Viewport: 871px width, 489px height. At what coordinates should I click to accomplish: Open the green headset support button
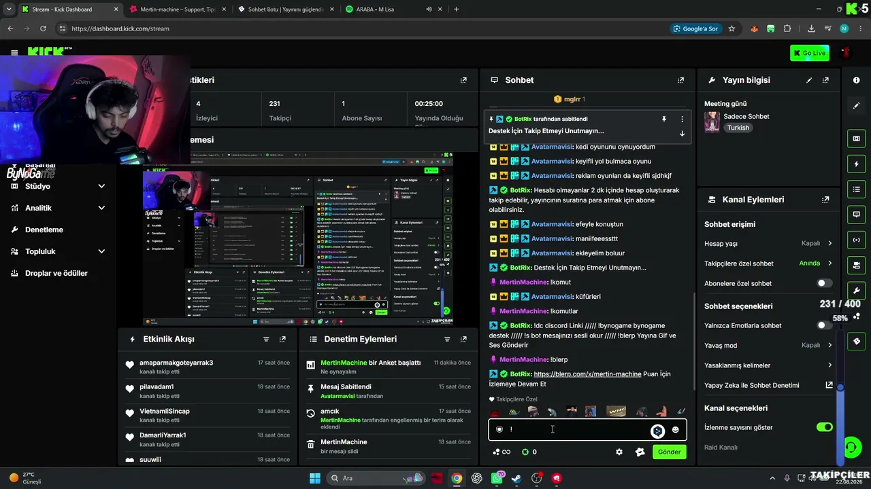(851, 447)
